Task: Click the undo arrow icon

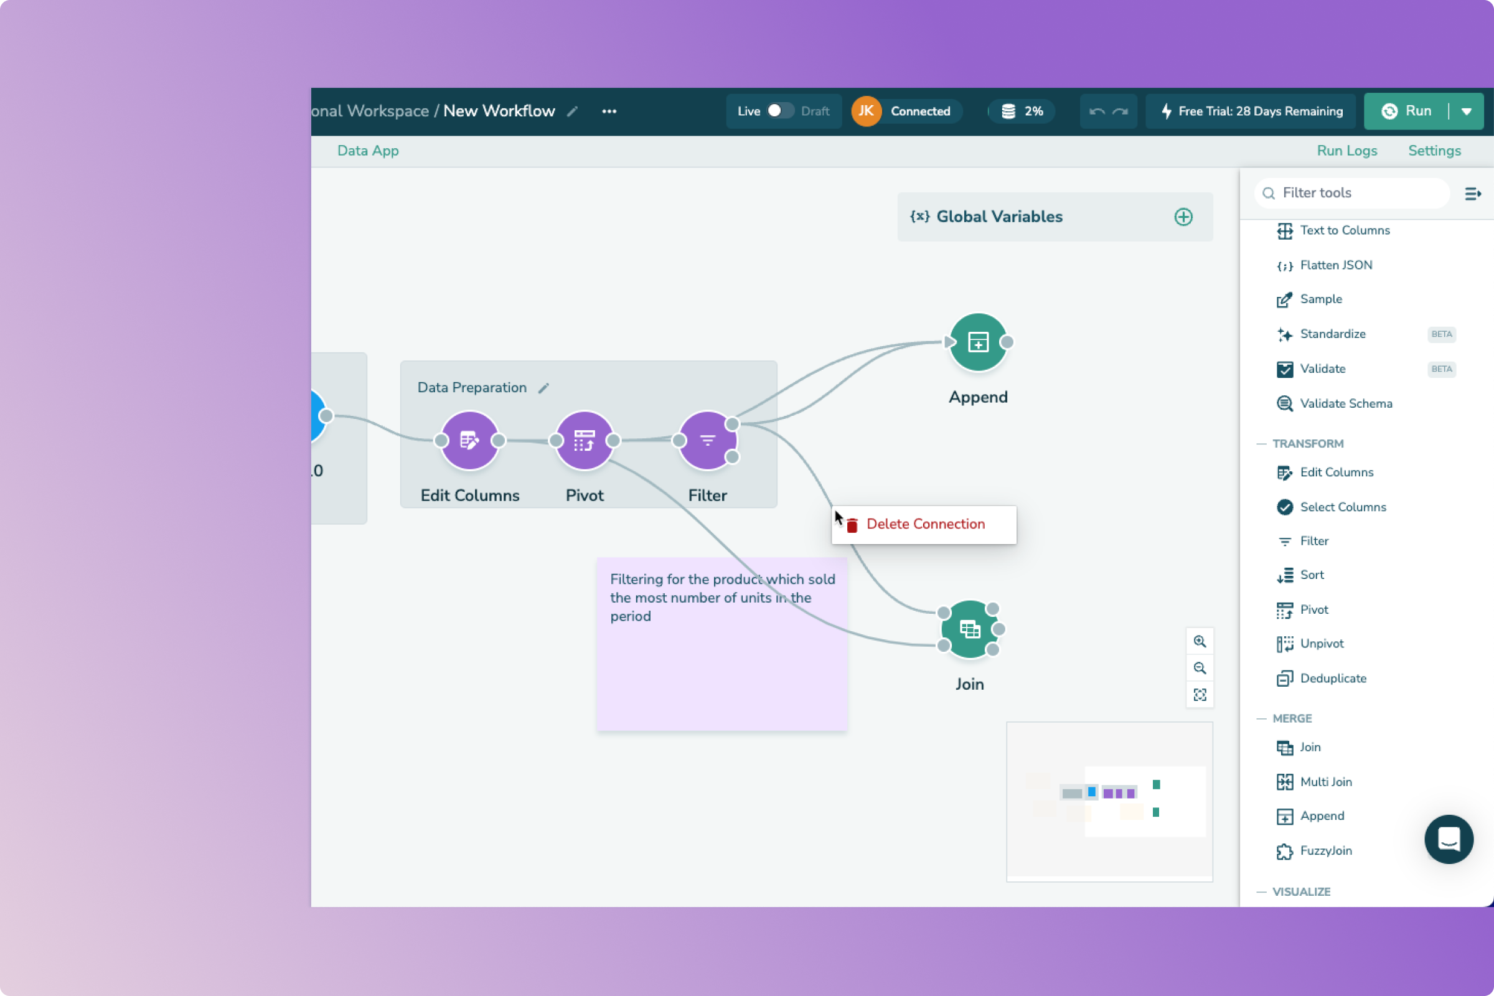Action: 1096,112
